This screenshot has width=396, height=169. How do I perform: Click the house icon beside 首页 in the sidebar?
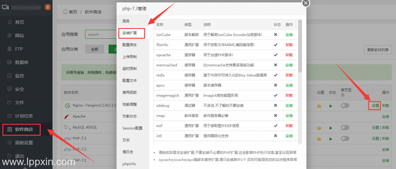point(10,22)
